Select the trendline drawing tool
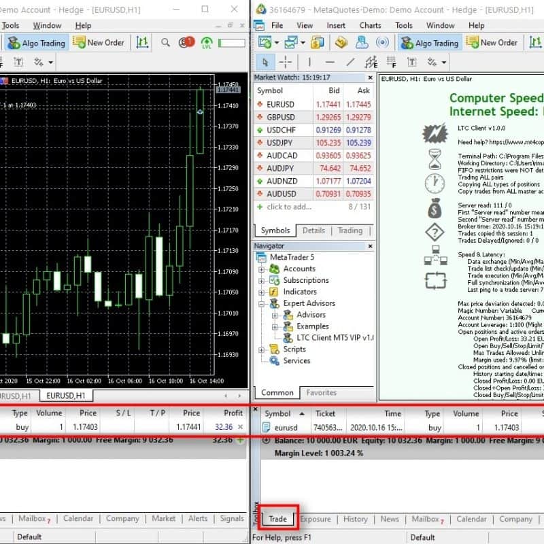 tap(351, 63)
